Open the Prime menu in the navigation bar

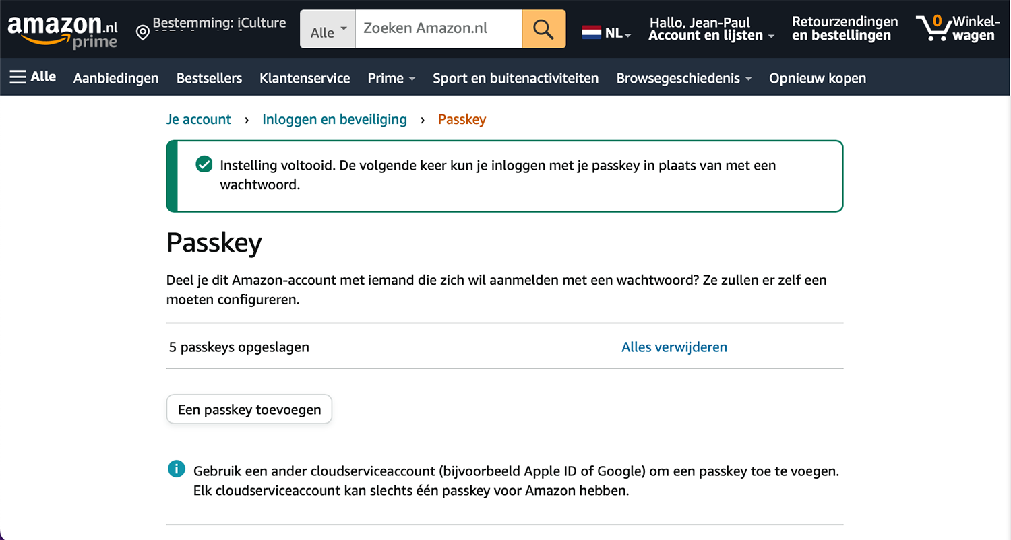coord(391,78)
